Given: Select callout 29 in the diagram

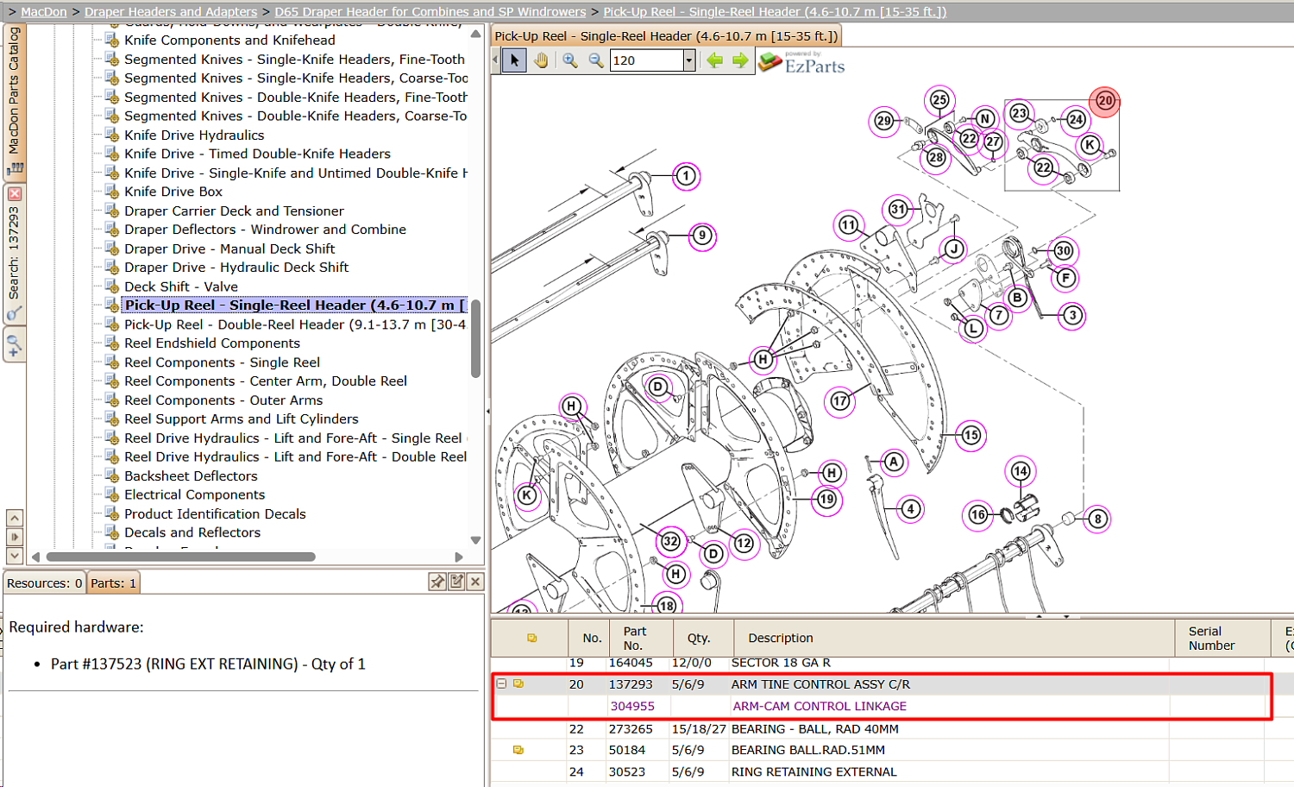Looking at the screenshot, I should pos(884,121).
